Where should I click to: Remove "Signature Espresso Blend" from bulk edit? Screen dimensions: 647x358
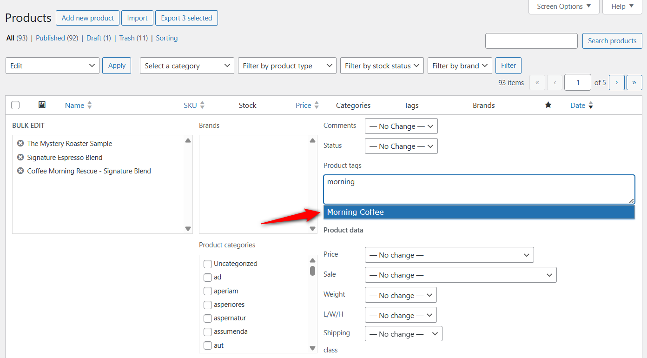(x=20, y=157)
